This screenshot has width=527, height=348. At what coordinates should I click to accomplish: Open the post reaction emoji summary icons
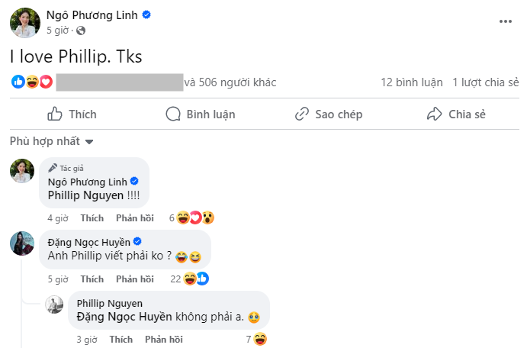tap(31, 82)
